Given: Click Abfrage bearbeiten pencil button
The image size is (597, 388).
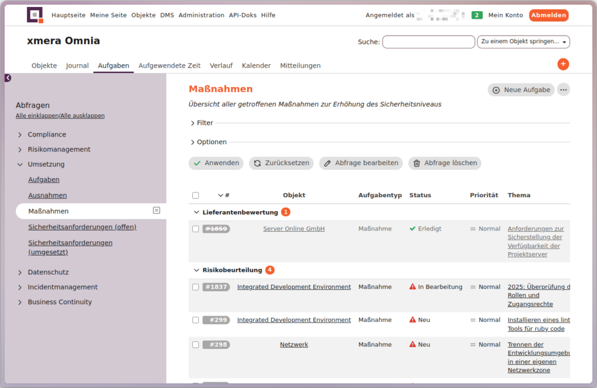Looking at the screenshot, I should (x=361, y=163).
